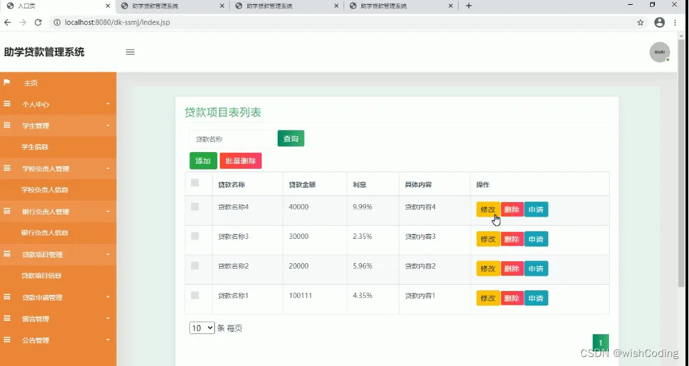Toggle the hamburger sidebar menu icon
This screenshot has height=366, width=689.
tap(130, 52)
